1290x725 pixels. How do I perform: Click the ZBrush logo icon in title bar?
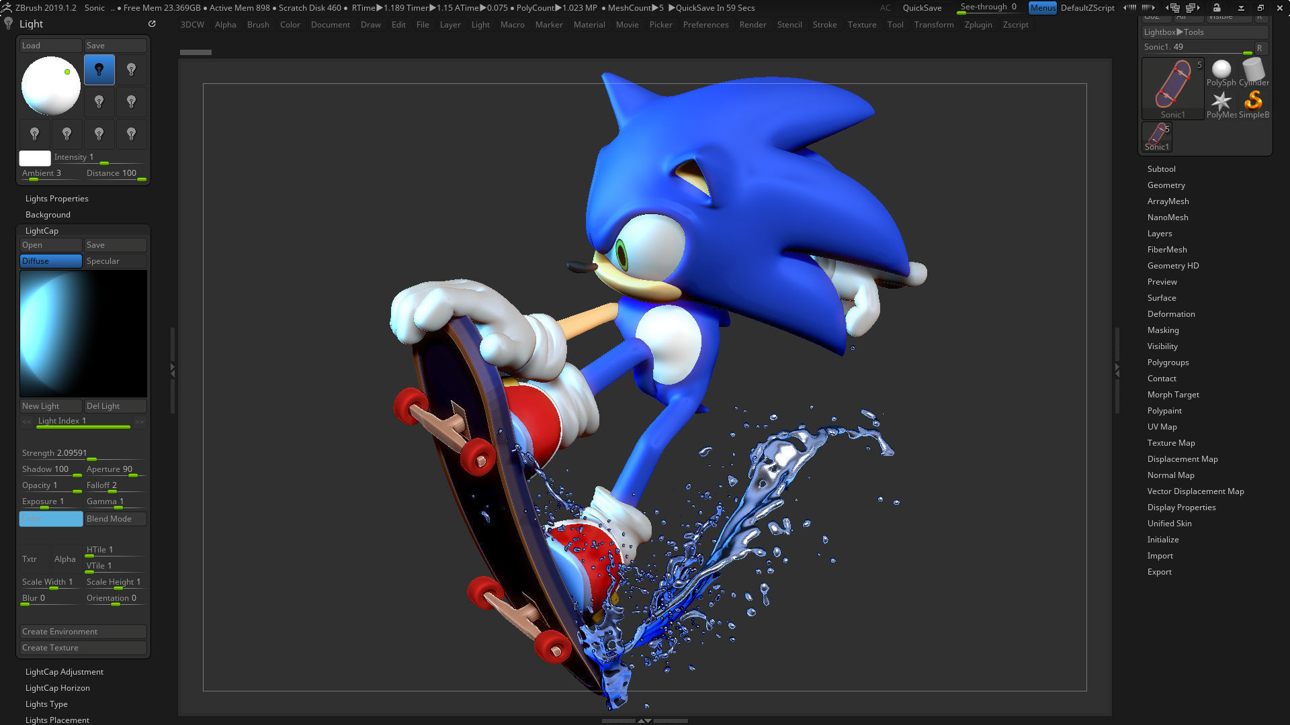click(x=7, y=7)
